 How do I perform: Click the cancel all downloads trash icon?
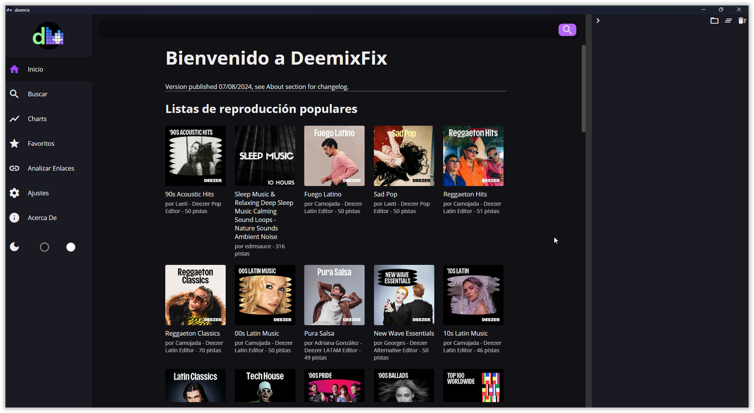pos(742,21)
